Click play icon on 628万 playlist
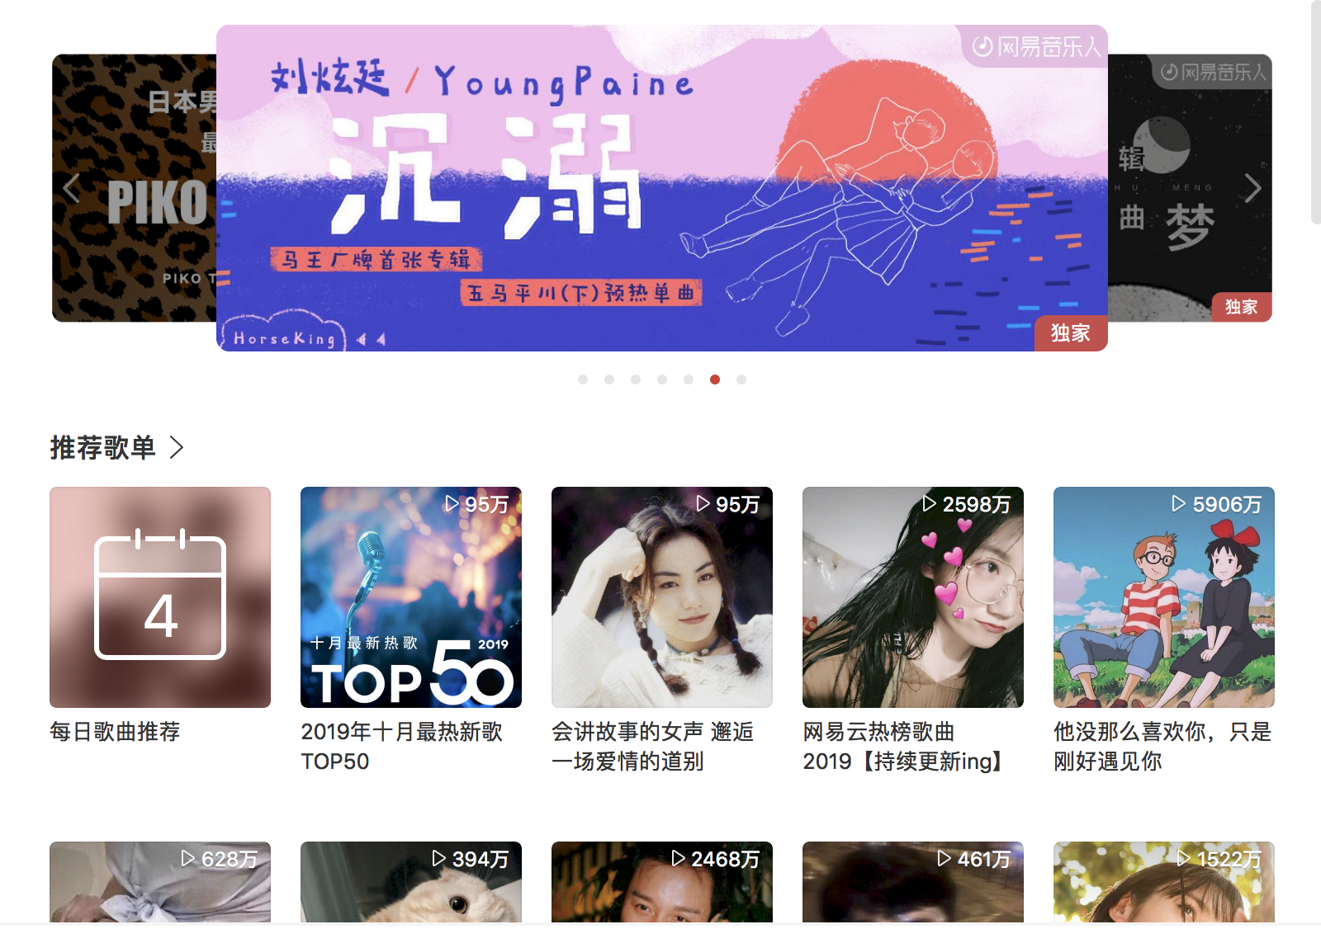Image resolution: width=1321 pixels, height=929 pixels. pos(188,858)
